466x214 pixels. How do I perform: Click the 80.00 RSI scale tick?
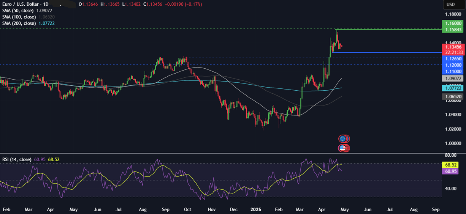pyautogui.click(x=451, y=155)
